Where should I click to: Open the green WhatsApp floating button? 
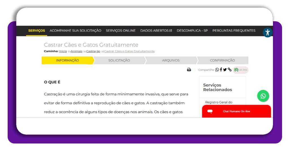click(263, 96)
